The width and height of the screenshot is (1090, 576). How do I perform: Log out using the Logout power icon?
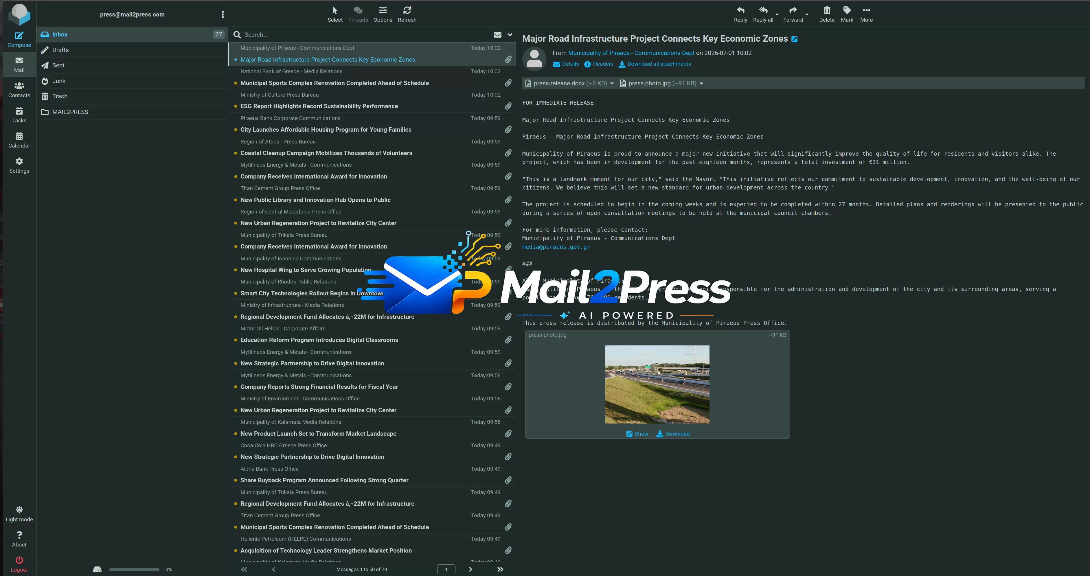coord(19,564)
